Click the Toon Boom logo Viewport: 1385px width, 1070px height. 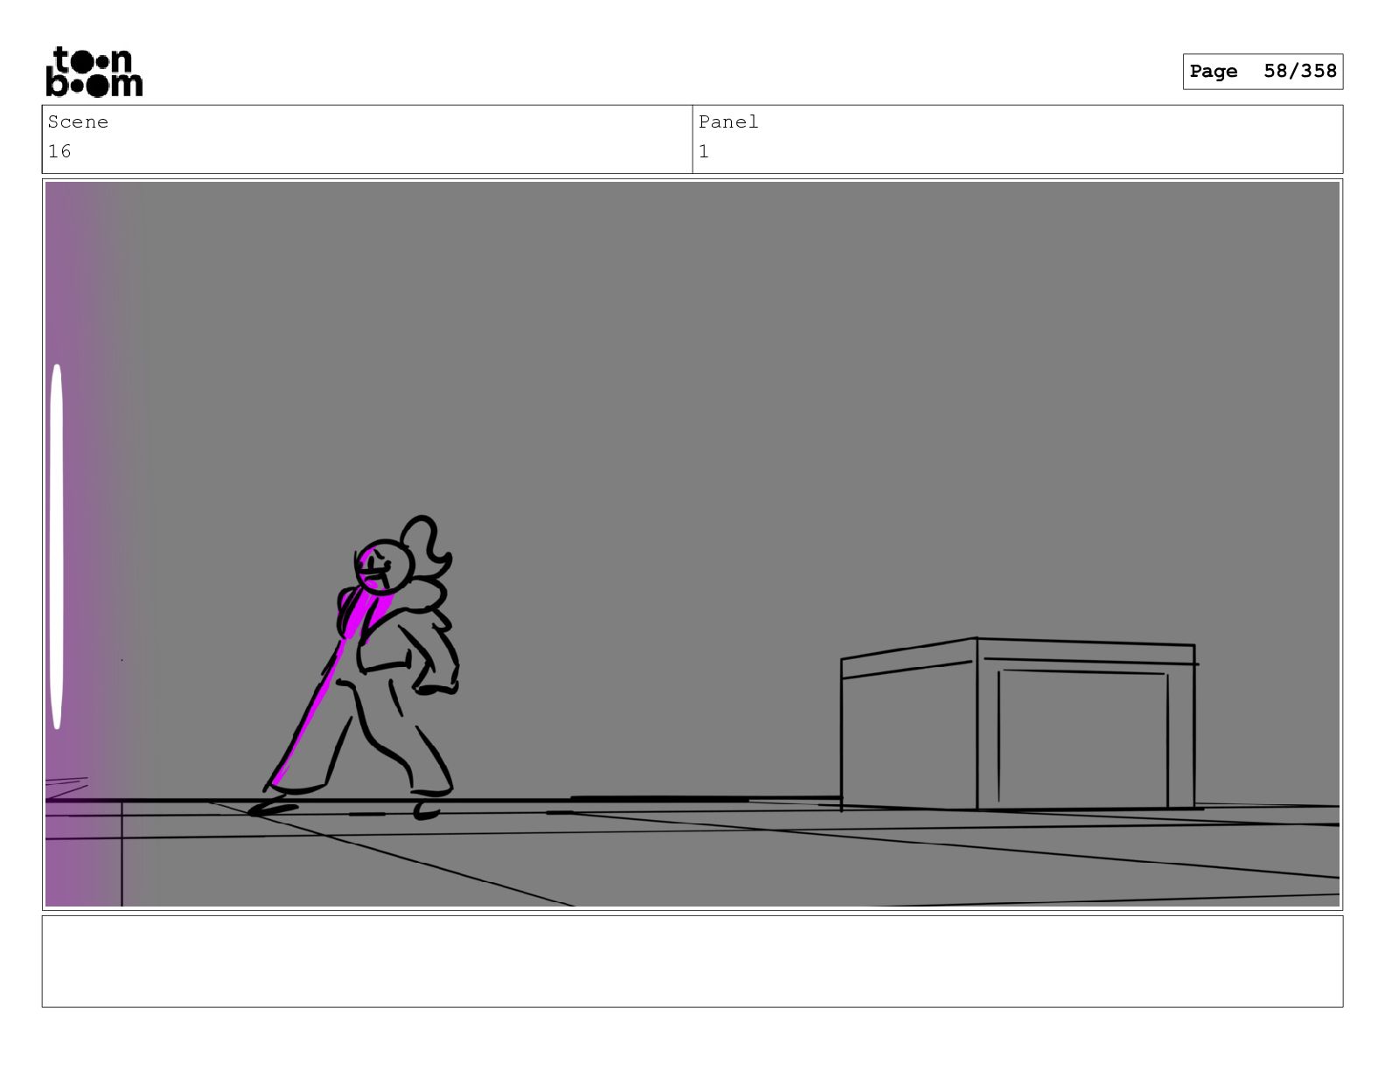(x=94, y=71)
